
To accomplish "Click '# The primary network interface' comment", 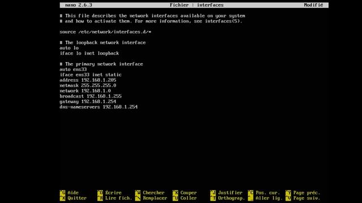I will pos(101,64).
